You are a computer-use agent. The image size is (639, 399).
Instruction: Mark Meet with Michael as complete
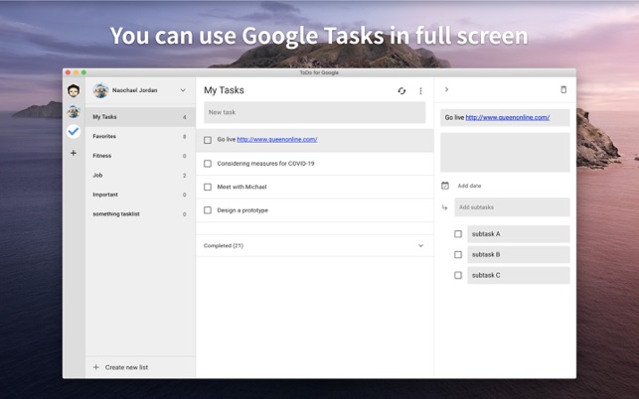(208, 187)
